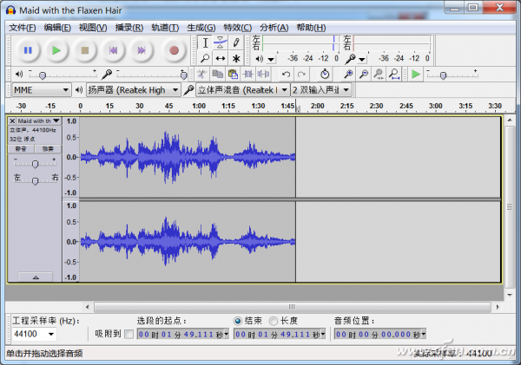Fit entire project in window
This screenshot has width=521, height=365.
[x=394, y=74]
